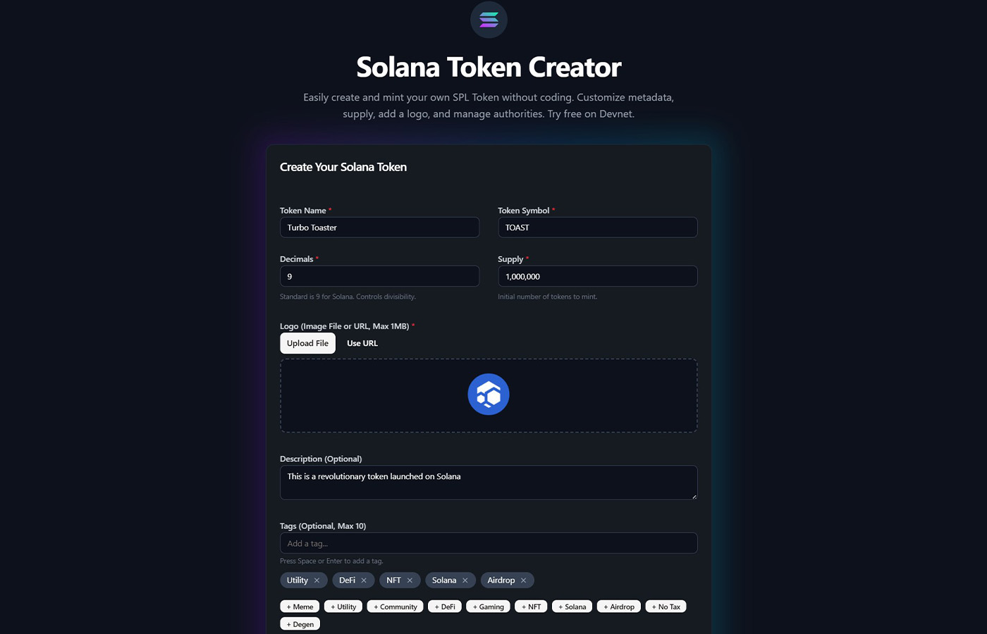
Task: Add the No Tax tag
Action: click(666, 606)
